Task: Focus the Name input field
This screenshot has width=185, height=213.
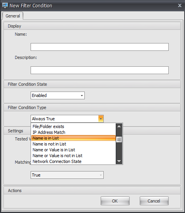Action: [99, 47]
